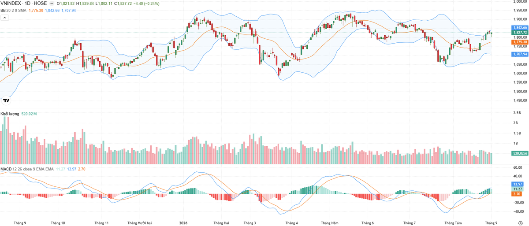
Task: Click the orange 1,775.30 tag on price axis
Action: click(520, 42)
